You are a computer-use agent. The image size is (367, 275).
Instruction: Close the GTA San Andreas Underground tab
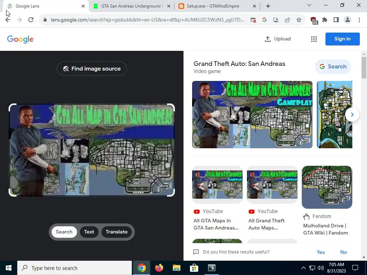(169, 6)
